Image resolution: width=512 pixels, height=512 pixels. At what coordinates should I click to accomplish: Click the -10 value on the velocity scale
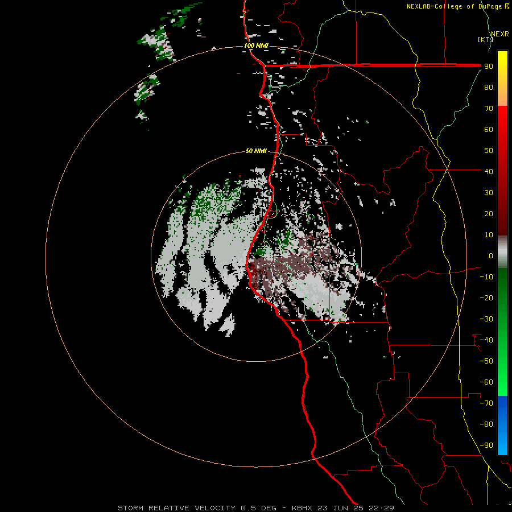pos(486,277)
